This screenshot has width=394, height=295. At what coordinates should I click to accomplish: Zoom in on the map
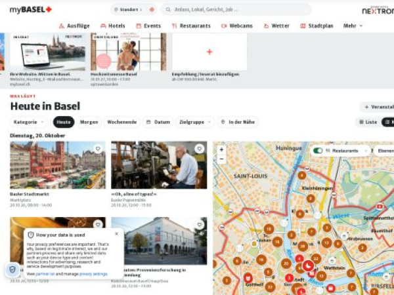coord(221,149)
